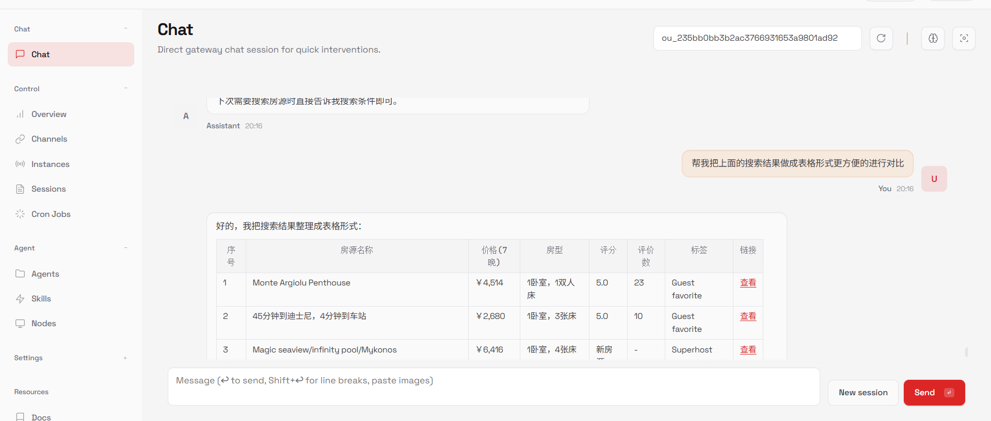Collapse the Agent sidebar section
The image size is (991, 421).
pos(125,248)
